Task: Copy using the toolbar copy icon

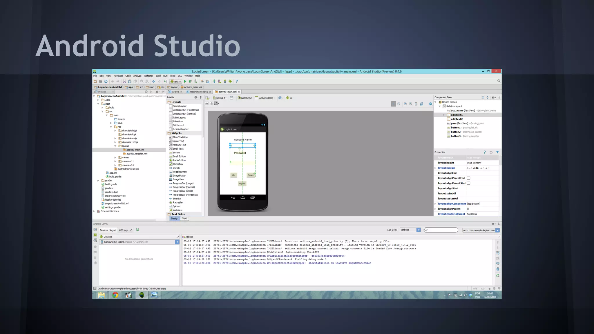Action: (x=130, y=81)
